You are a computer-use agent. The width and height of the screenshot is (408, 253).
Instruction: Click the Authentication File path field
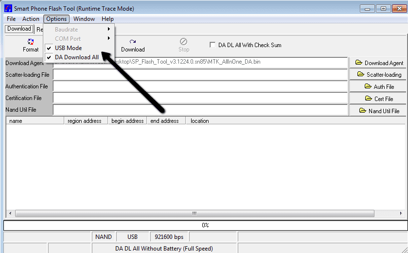tap(200, 86)
